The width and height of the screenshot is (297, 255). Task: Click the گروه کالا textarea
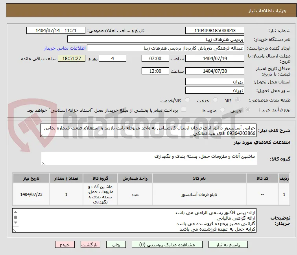[149, 159]
